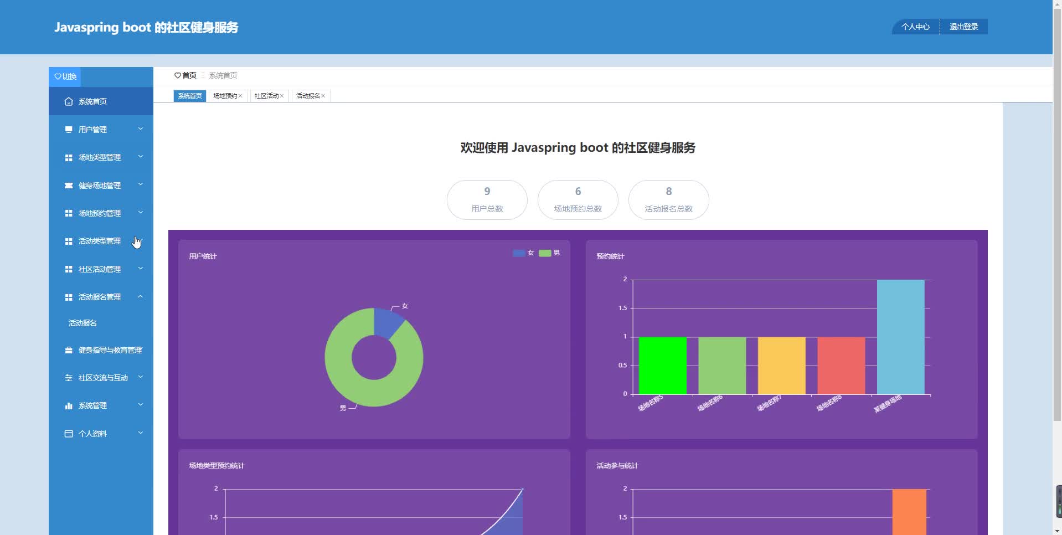1062x535 pixels.
Task: Click the bright green 场地名称5 bar
Action: (663, 366)
